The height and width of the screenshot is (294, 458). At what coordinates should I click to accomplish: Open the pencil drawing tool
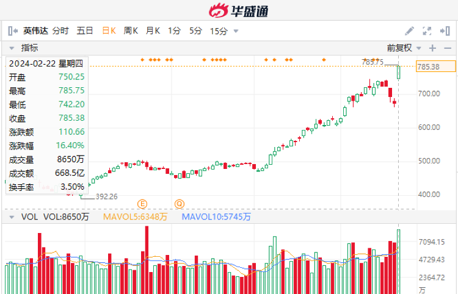tap(409, 31)
